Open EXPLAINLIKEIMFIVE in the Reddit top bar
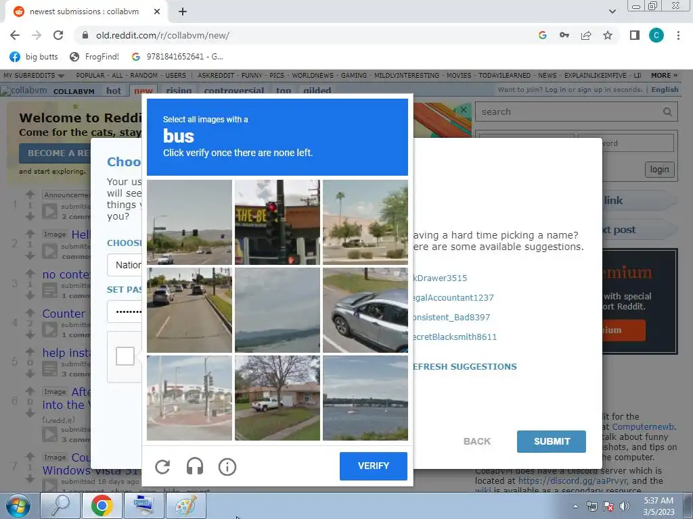Screen dimensions: 693x519 pyautogui.click(x=595, y=76)
